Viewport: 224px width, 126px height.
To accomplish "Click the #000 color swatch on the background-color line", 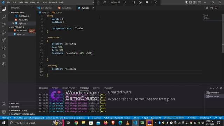I will [76, 28].
